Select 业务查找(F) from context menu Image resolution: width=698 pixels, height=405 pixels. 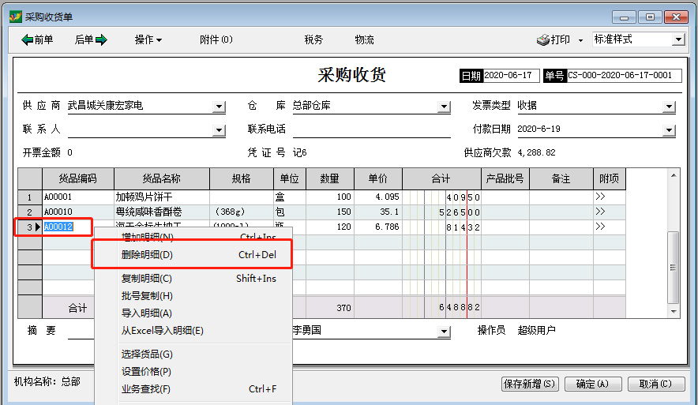[x=193, y=389]
